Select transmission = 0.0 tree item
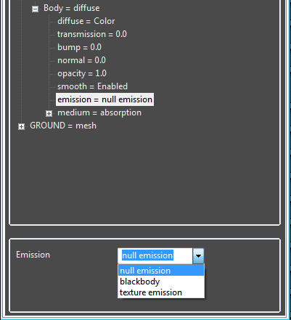The width and height of the screenshot is (291, 320). [x=92, y=34]
